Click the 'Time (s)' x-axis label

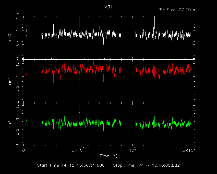click(x=108, y=156)
